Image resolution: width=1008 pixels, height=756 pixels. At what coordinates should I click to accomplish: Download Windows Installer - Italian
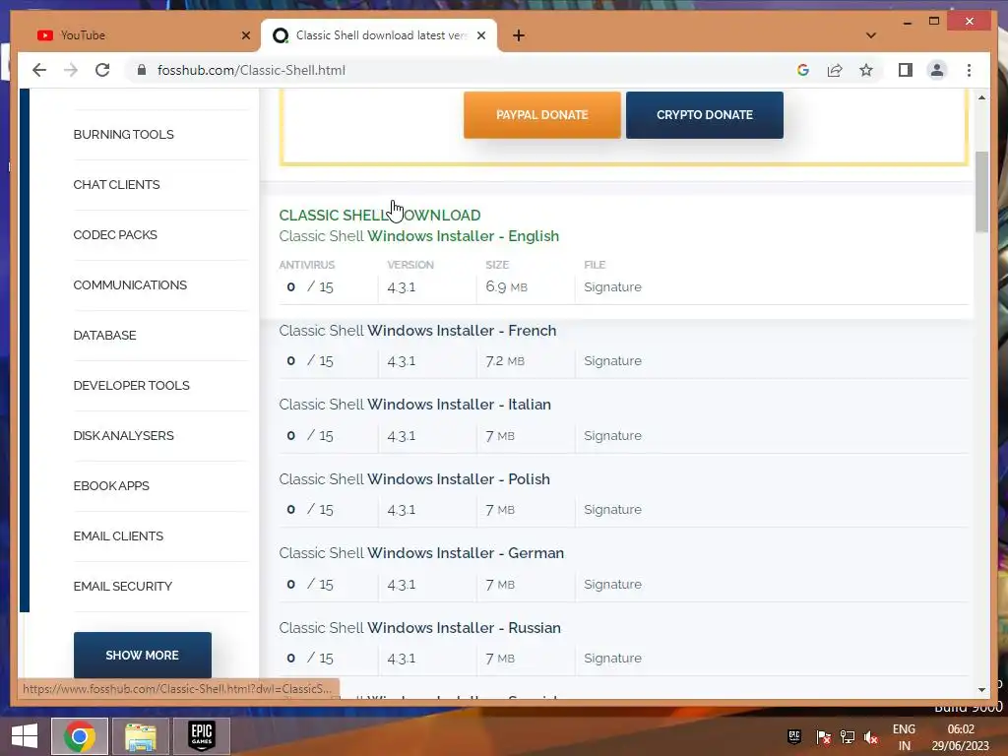(414, 405)
